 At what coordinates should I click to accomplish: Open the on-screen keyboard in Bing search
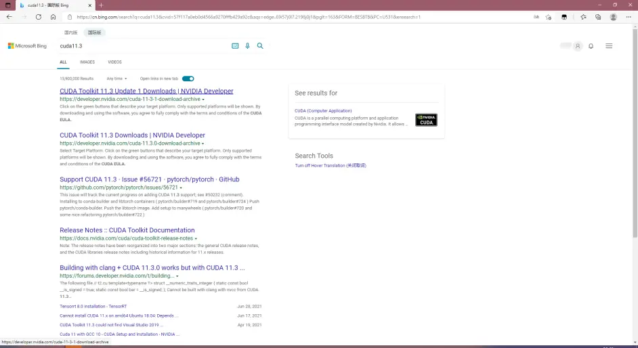point(235,46)
